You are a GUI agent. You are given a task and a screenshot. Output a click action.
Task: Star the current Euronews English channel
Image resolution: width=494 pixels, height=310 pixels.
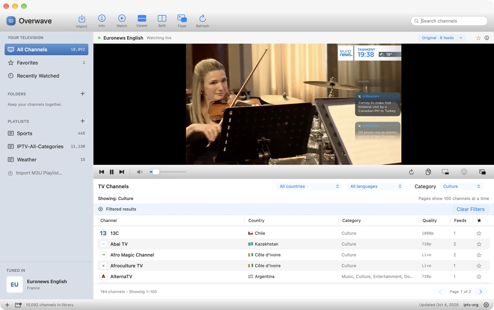point(478,38)
